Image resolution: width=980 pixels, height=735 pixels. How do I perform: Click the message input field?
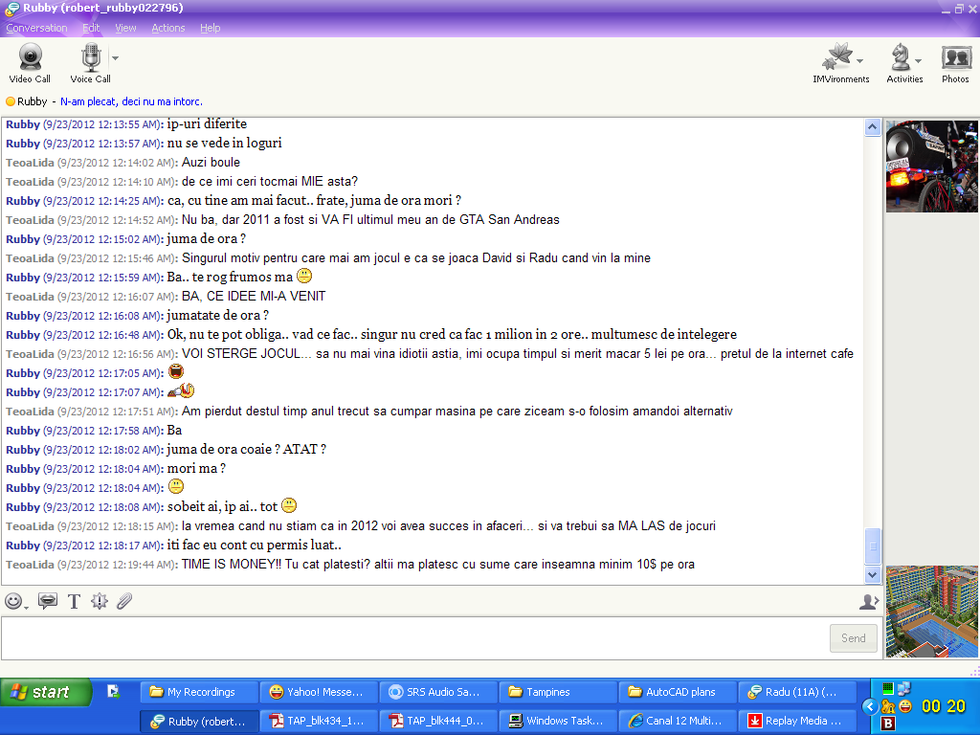412,638
